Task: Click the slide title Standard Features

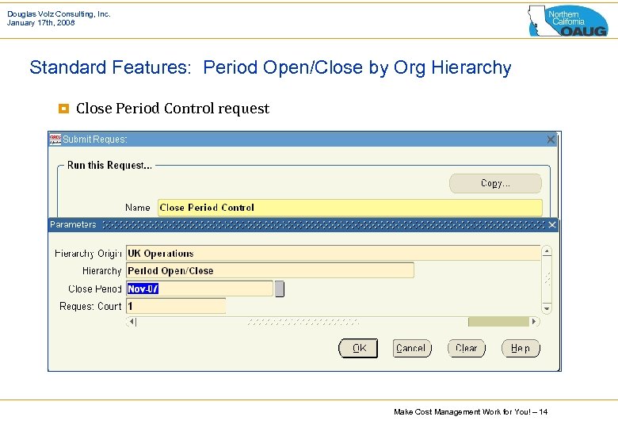Action: [270, 67]
